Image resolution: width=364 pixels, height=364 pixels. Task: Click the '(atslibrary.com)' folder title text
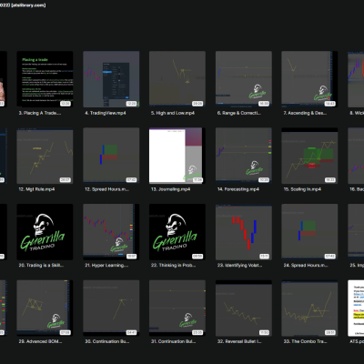(x=28, y=5)
